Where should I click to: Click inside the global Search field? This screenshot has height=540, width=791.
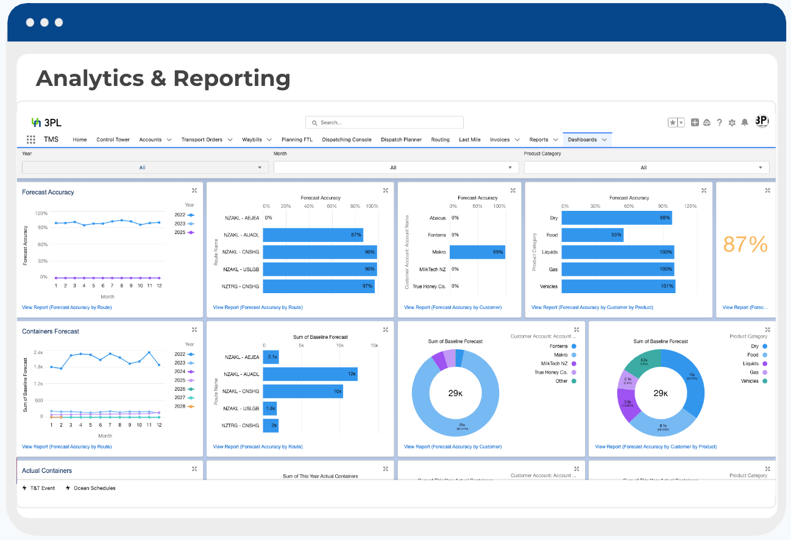pos(384,123)
